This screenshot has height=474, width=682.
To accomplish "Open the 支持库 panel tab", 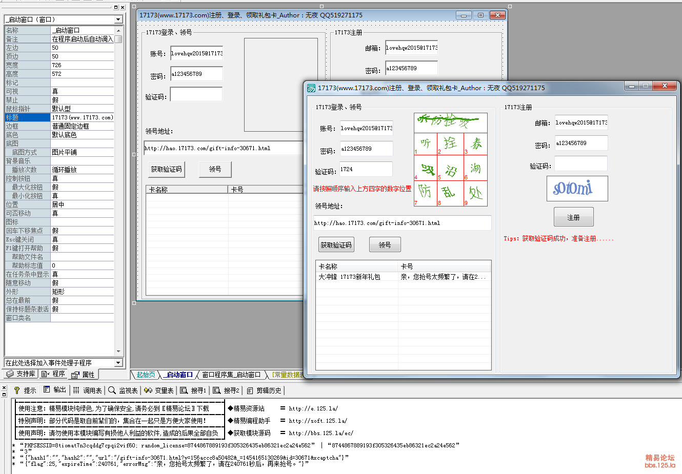I will point(21,374).
